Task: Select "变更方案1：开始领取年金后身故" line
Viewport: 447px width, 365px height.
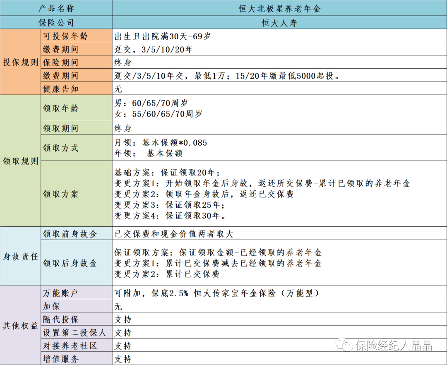Action: click(262, 183)
